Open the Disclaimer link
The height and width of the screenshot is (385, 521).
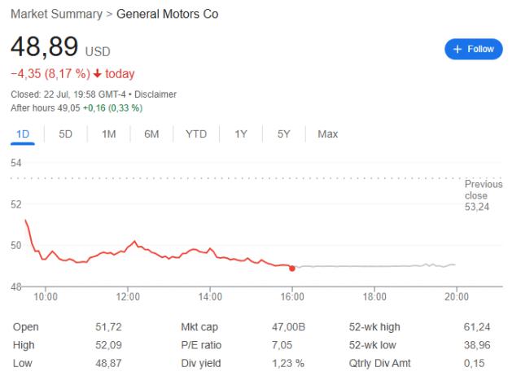point(155,94)
